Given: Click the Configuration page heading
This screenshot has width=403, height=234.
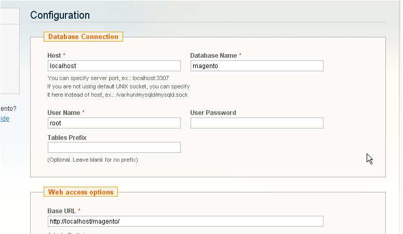Looking at the screenshot, I should (x=60, y=15).
